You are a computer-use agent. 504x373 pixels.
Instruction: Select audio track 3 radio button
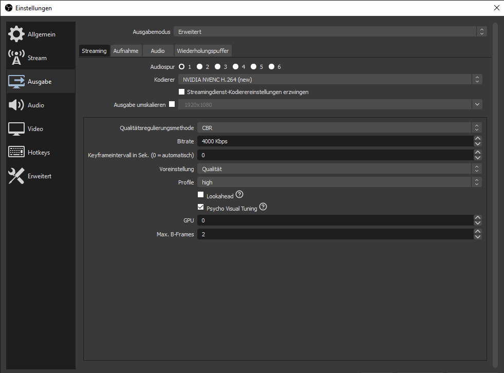point(217,67)
